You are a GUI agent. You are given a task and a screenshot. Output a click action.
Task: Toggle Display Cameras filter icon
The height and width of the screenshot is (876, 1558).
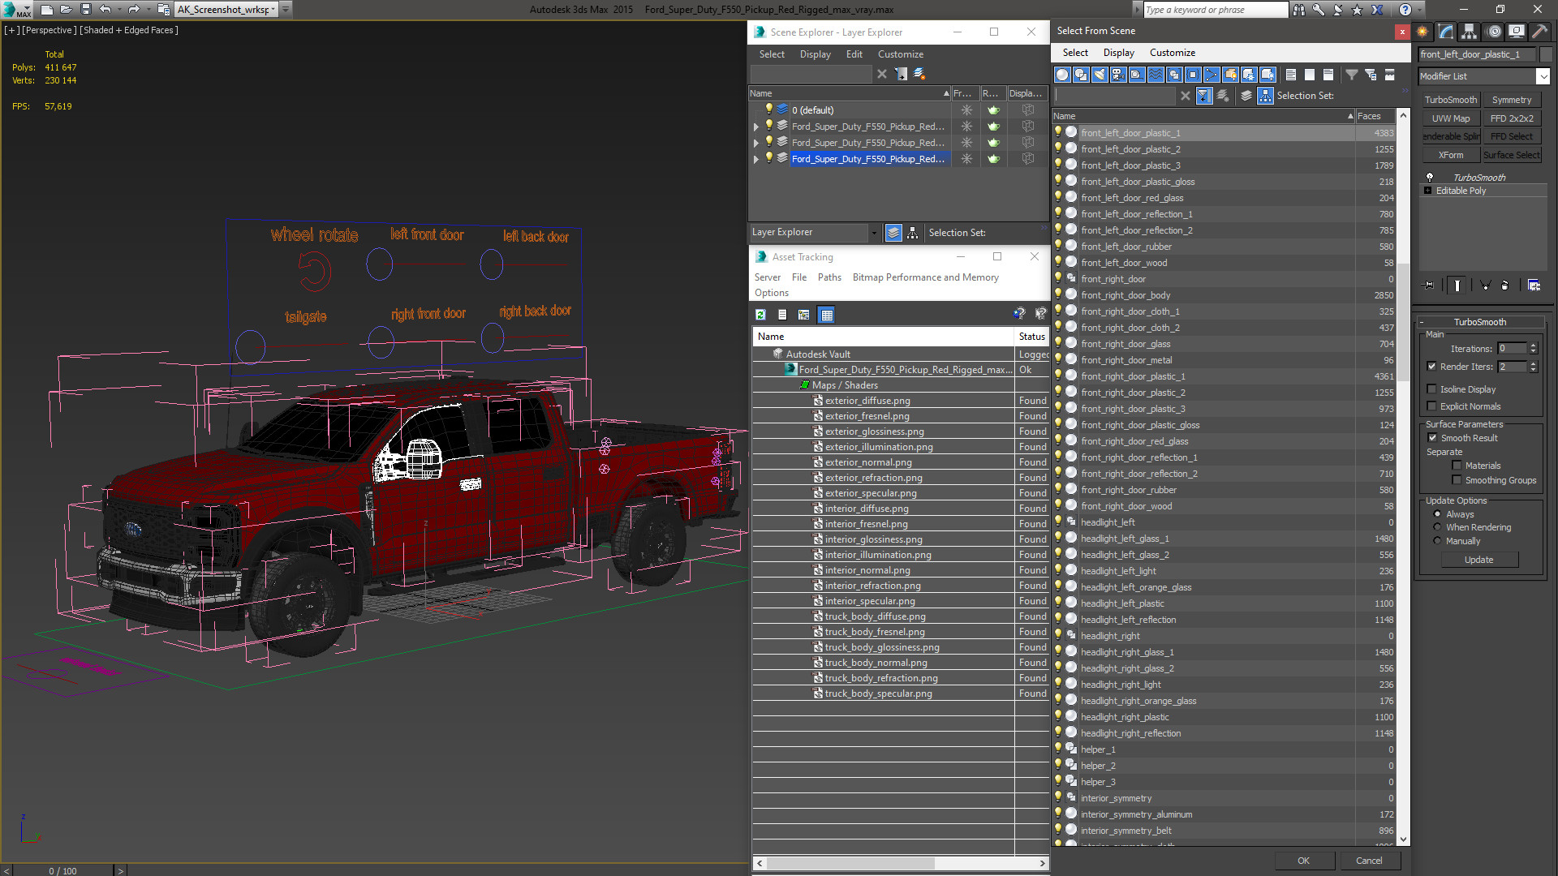[x=1118, y=75]
